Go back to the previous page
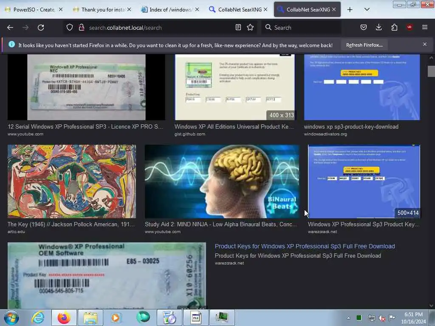Image resolution: width=435 pixels, height=326 pixels. pos(10,28)
